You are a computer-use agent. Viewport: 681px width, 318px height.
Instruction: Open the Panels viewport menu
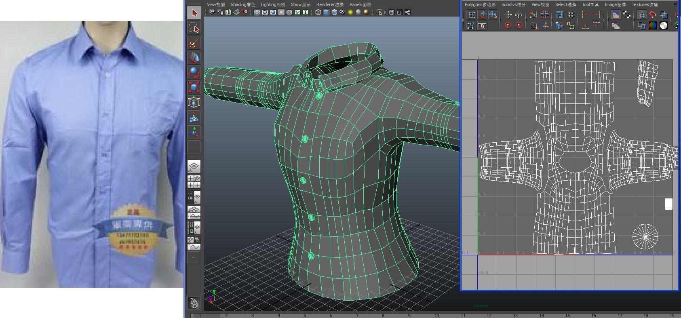[360, 4]
